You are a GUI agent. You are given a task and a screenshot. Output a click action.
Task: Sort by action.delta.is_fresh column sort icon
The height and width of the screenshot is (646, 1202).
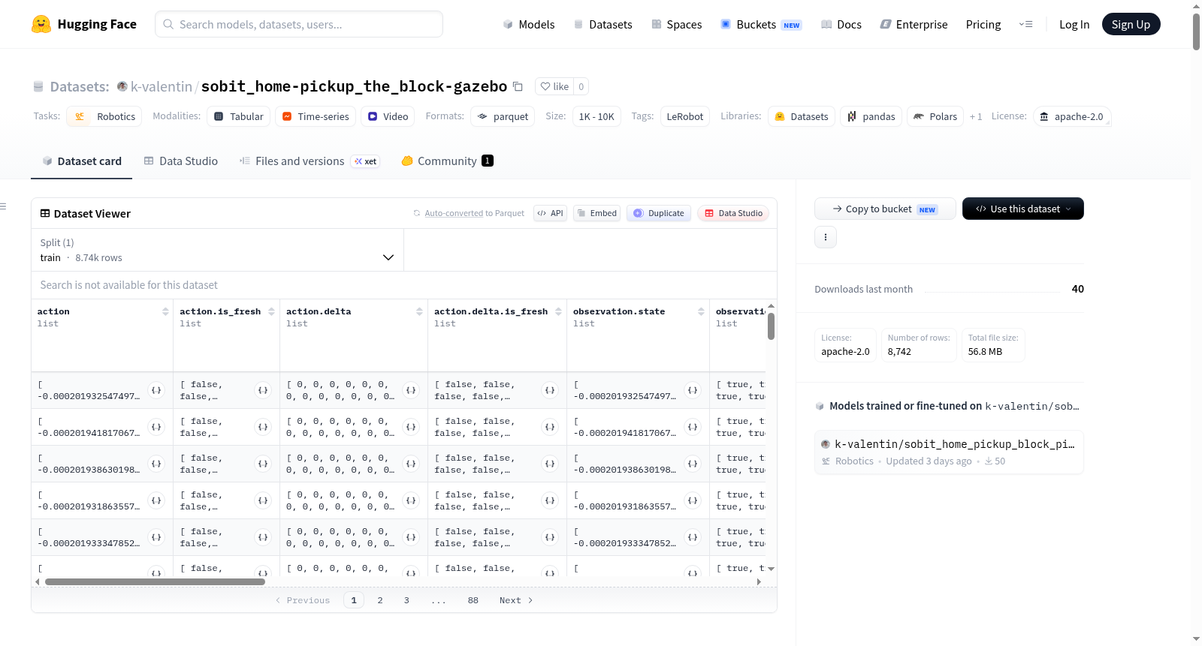(558, 311)
